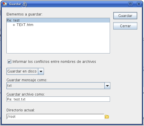The height and width of the screenshot is (126, 144).
Task: Select the 'Guardar en disco' combo box text
Action: [22, 71]
